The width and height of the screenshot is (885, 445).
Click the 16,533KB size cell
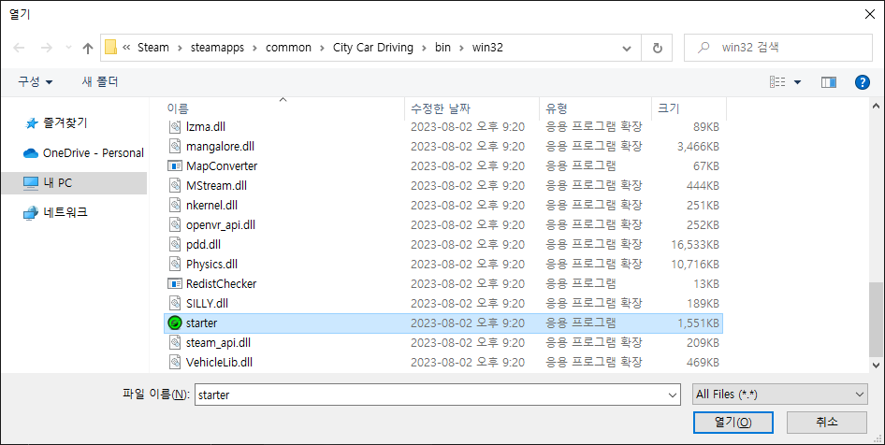click(695, 244)
